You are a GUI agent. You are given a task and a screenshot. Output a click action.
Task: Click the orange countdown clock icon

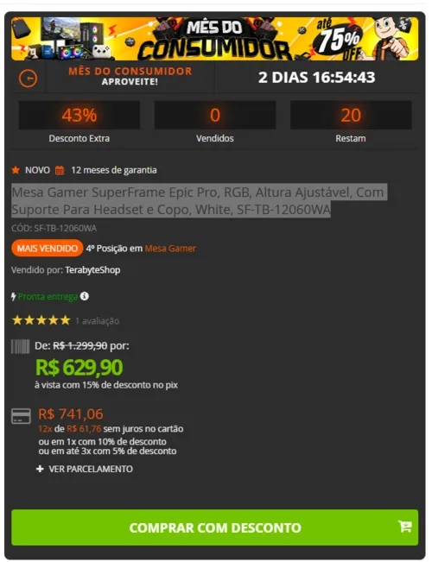click(28, 79)
